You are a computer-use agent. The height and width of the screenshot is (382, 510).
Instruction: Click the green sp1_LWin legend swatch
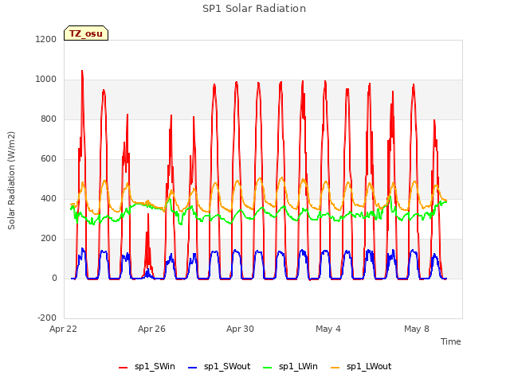(x=268, y=368)
